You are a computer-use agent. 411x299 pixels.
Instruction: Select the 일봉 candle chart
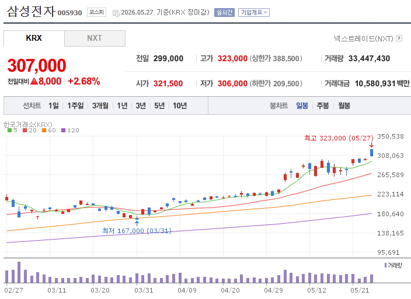coord(302,105)
